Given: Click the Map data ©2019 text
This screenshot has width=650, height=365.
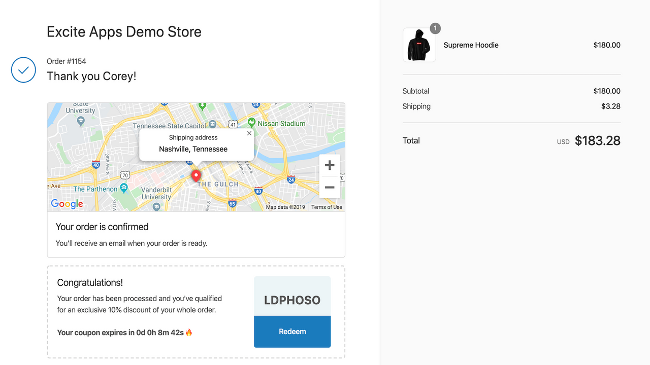Looking at the screenshot, I should coord(285,207).
